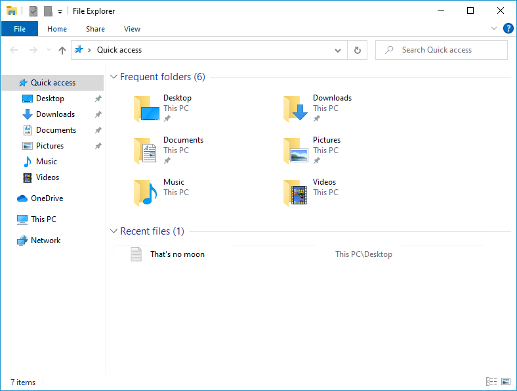Viewport: 517px width, 391px height.
Task: Click the pin icon next to Pictures in sidebar
Action: pyautogui.click(x=98, y=146)
